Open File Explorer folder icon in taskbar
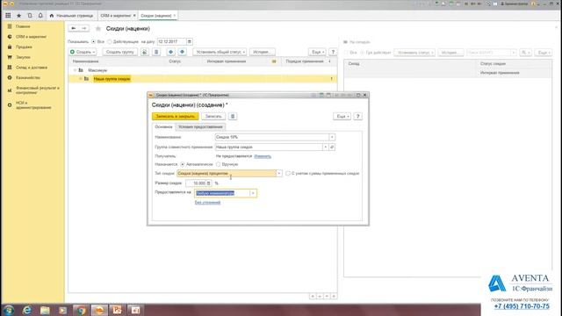Screen dimensions: 562x316 pyautogui.click(x=45, y=310)
